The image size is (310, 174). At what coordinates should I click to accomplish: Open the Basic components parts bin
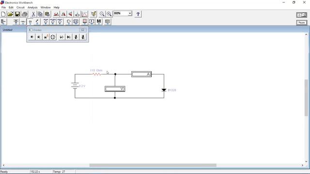(x=23, y=22)
